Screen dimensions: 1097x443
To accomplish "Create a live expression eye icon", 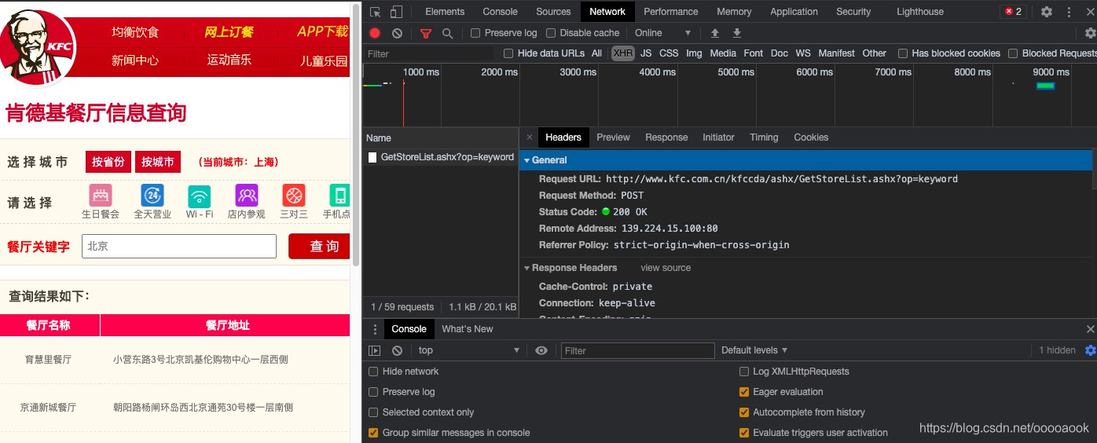I will tap(541, 350).
